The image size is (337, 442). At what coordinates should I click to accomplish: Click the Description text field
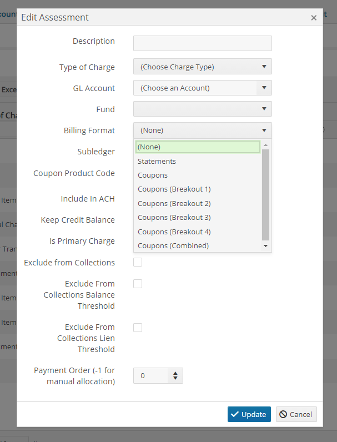(x=202, y=43)
